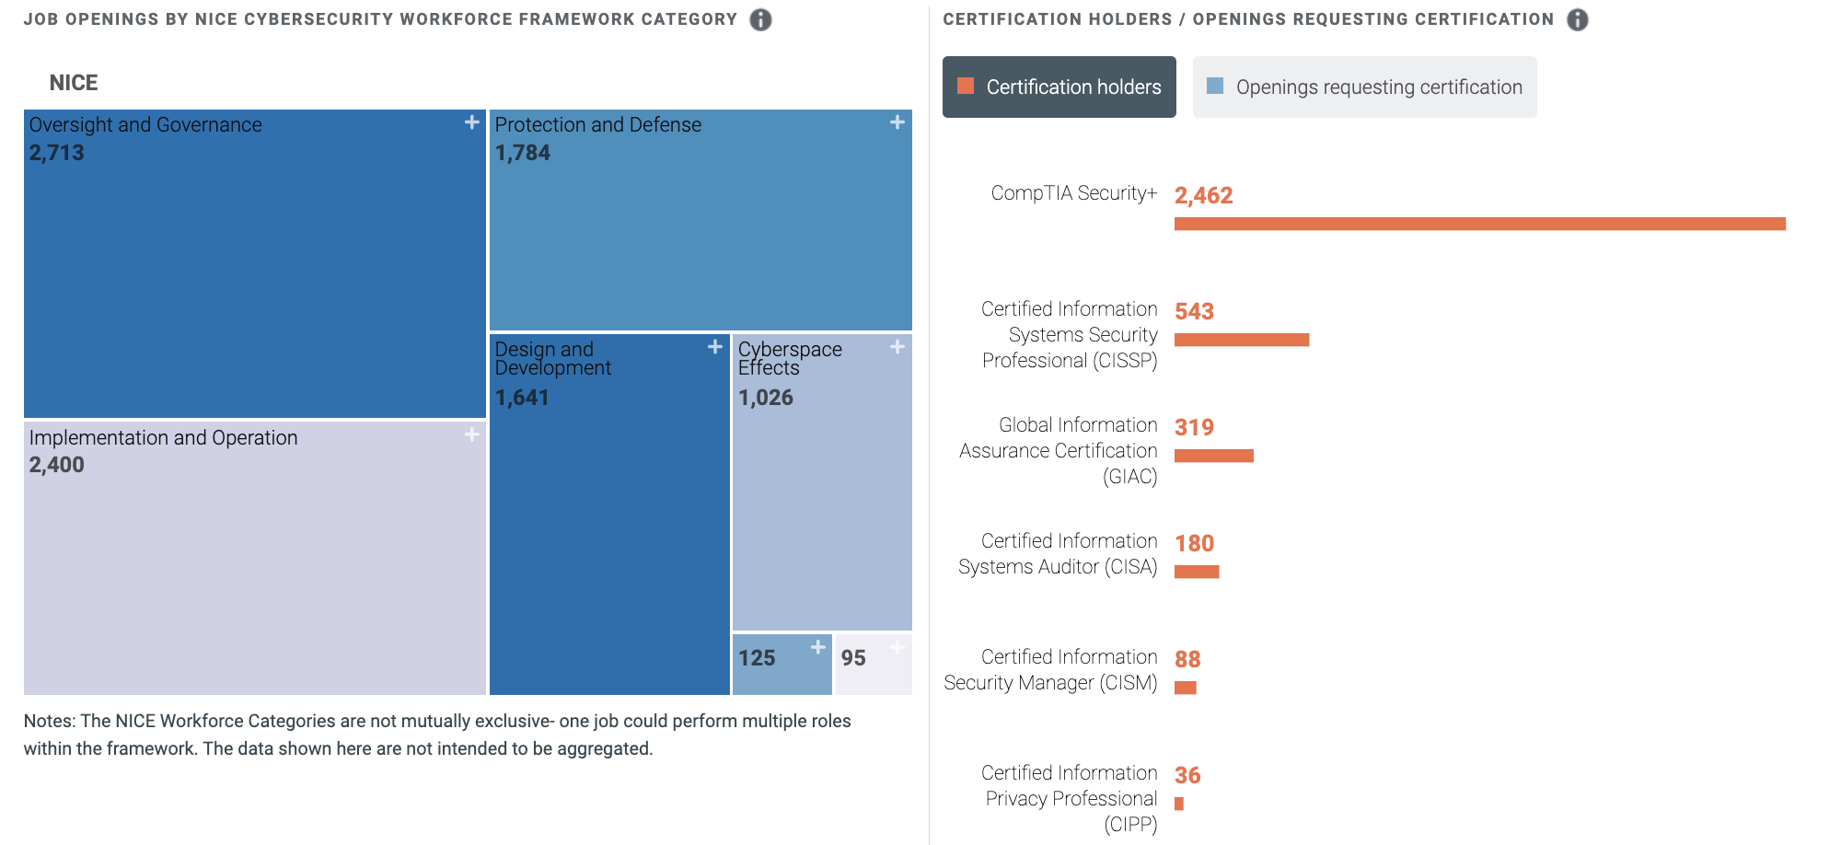Click the blue Openings requesting certification square
Viewport: 1841px width, 845px height.
[x=1215, y=86]
